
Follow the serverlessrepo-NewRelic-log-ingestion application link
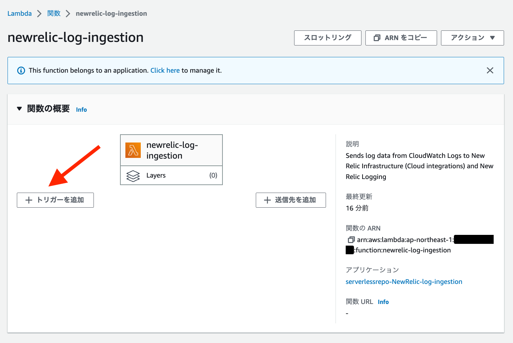(404, 281)
